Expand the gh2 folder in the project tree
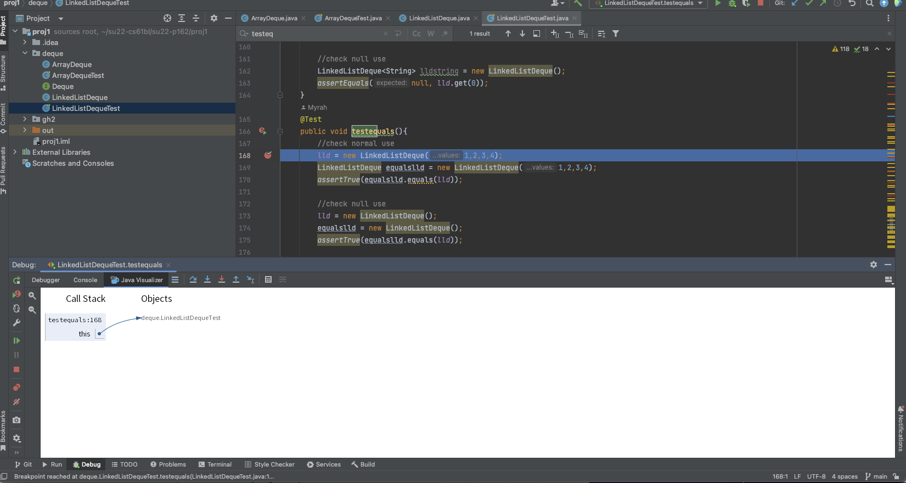 (x=25, y=119)
